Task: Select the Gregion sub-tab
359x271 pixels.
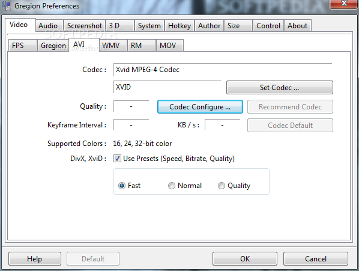Action: tap(53, 45)
